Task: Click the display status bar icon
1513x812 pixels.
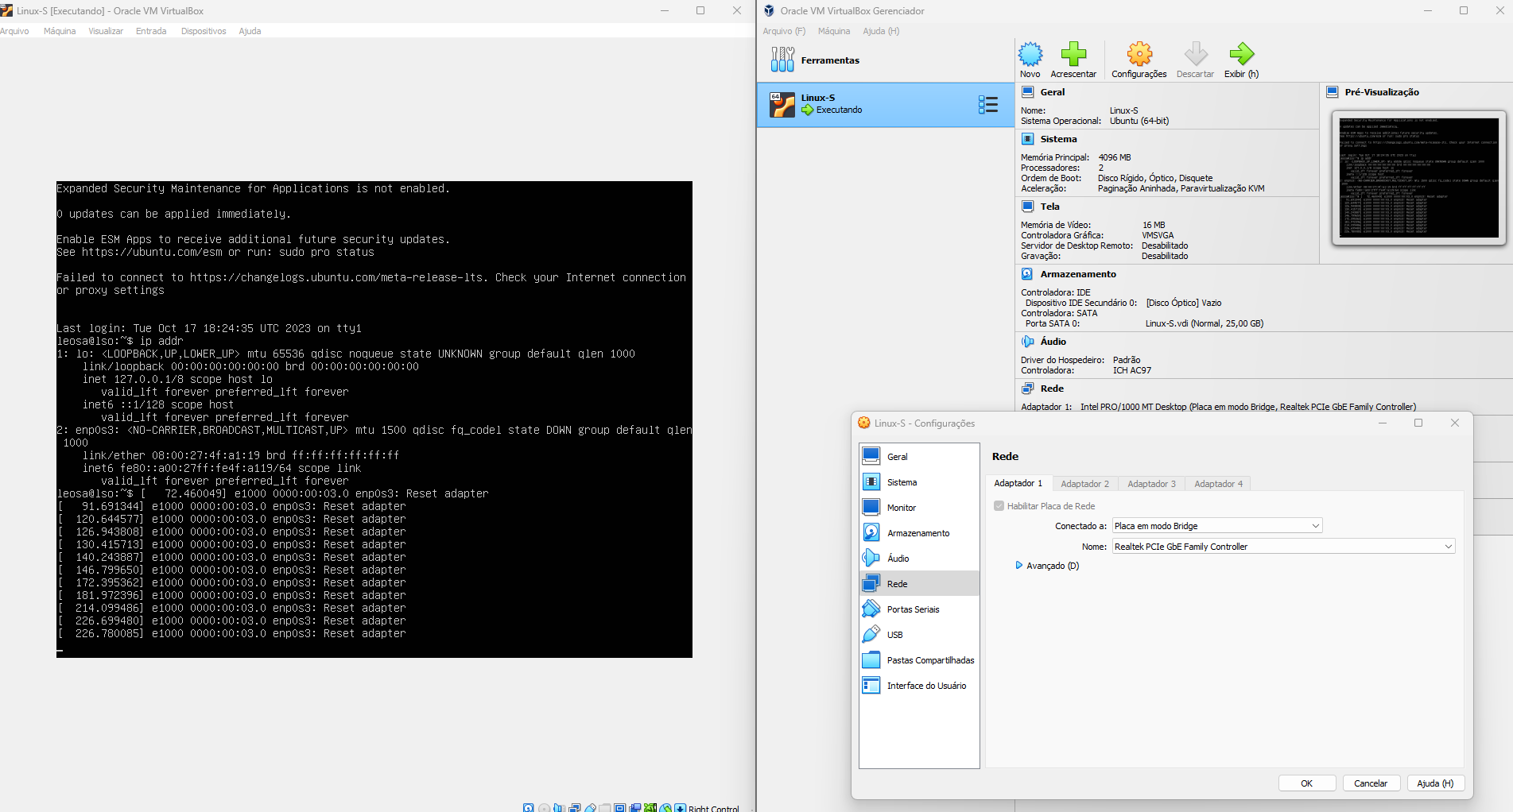Action: (619, 807)
